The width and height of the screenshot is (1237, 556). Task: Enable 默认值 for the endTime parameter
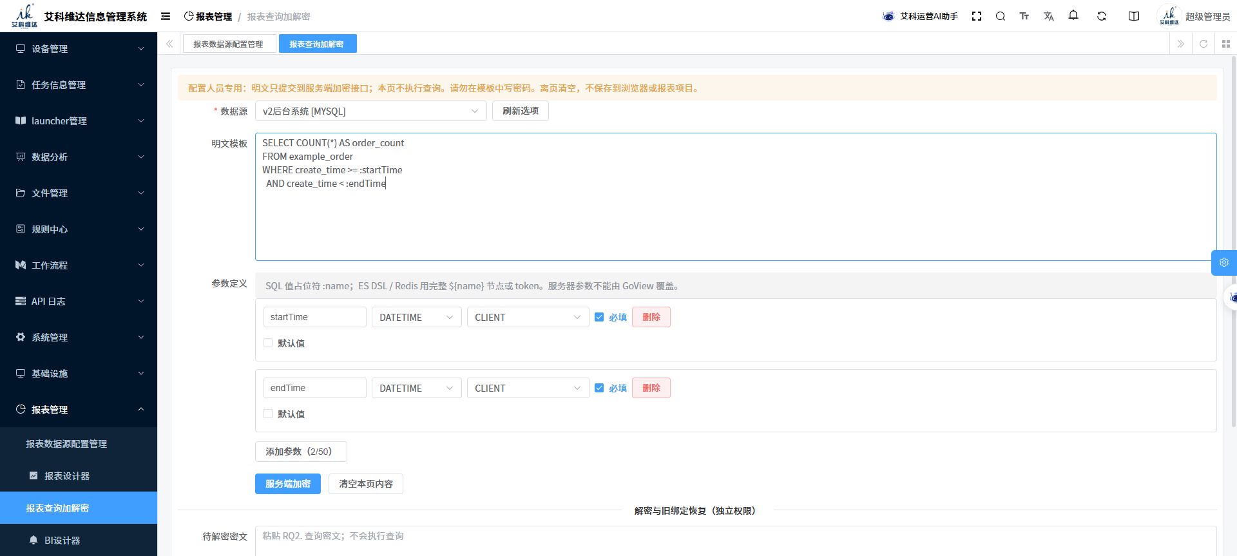pyautogui.click(x=268, y=414)
